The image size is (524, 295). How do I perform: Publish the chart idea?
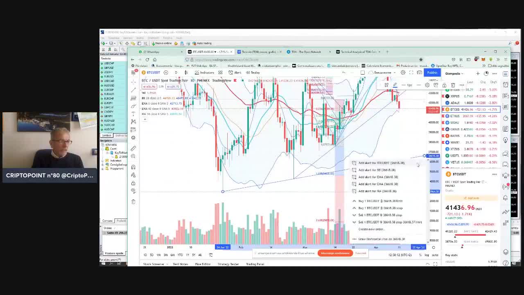[x=432, y=73]
